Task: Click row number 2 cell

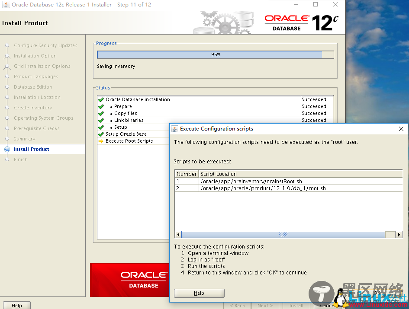Action: [187, 188]
